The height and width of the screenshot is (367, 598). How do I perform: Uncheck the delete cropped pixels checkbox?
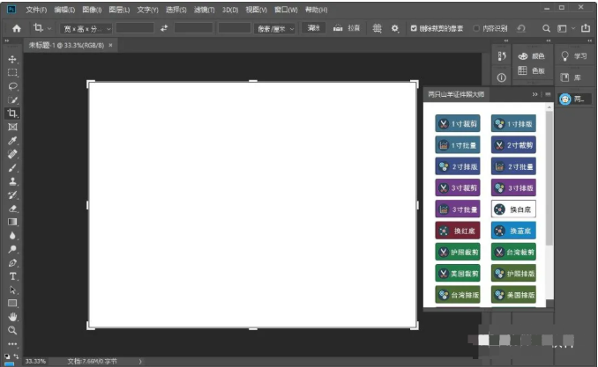click(414, 28)
